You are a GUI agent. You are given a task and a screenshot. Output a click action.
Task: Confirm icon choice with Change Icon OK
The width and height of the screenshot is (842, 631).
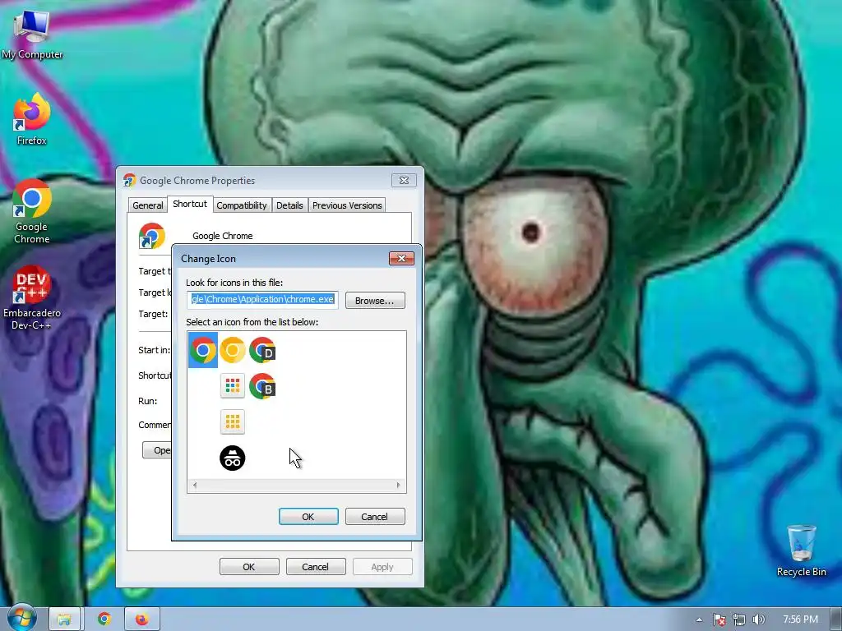tap(308, 517)
